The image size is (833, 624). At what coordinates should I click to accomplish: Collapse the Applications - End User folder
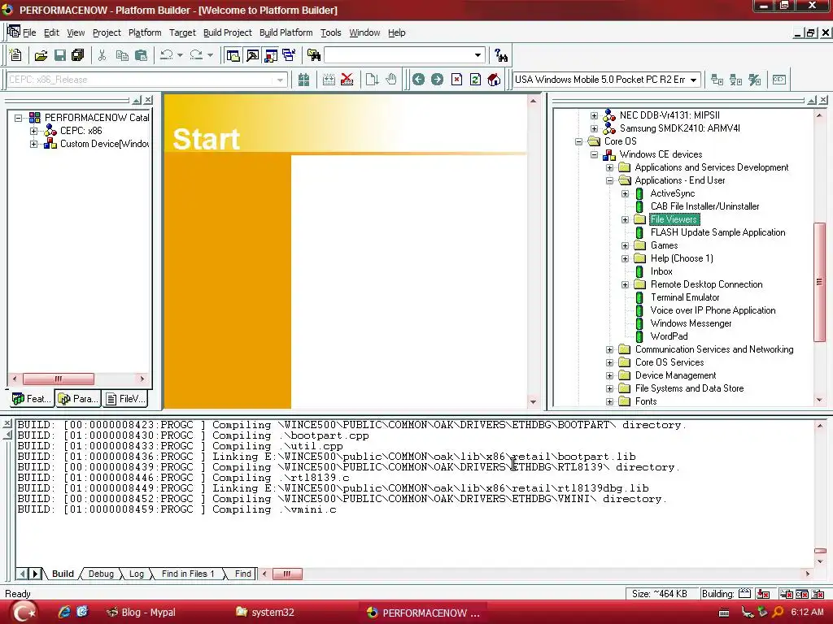pyautogui.click(x=610, y=180)
